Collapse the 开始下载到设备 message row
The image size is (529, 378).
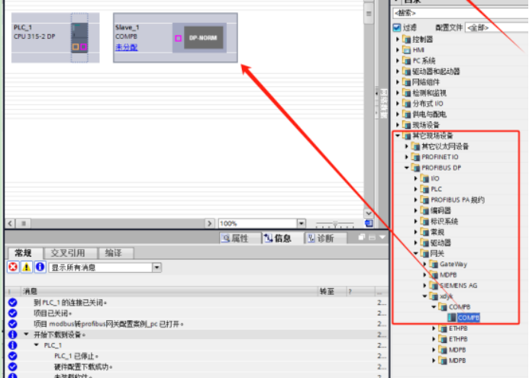point(26,335)
